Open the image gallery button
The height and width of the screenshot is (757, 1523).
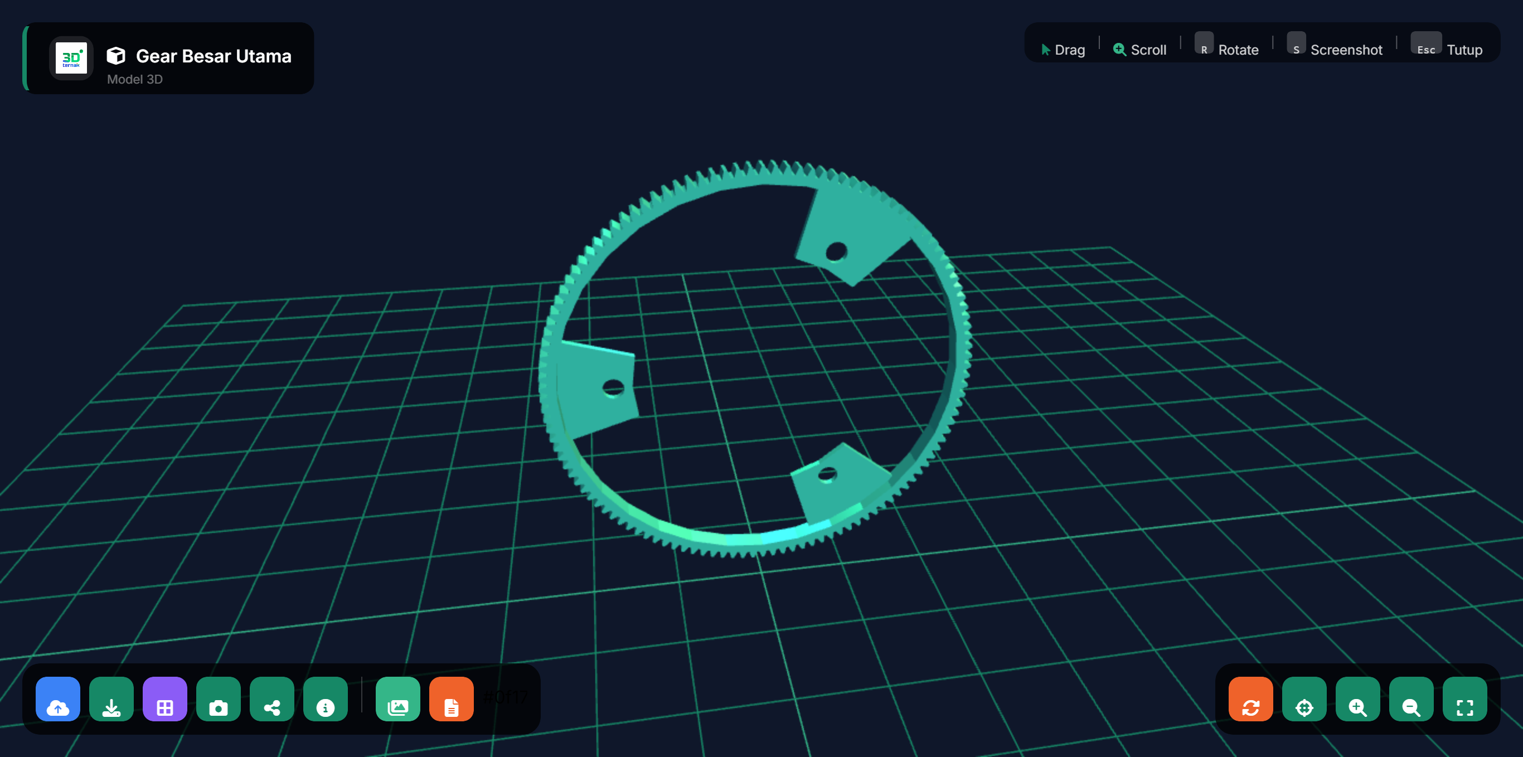point(398,699)
